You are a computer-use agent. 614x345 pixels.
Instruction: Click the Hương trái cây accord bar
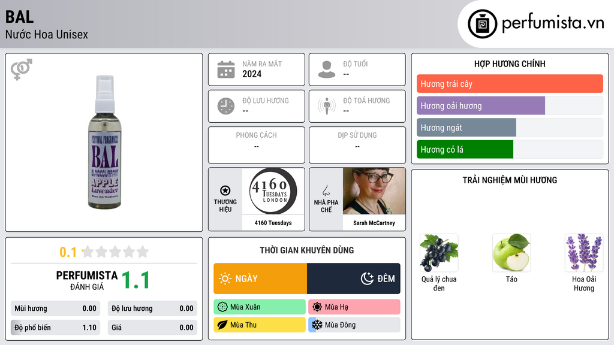pos(510,84)
